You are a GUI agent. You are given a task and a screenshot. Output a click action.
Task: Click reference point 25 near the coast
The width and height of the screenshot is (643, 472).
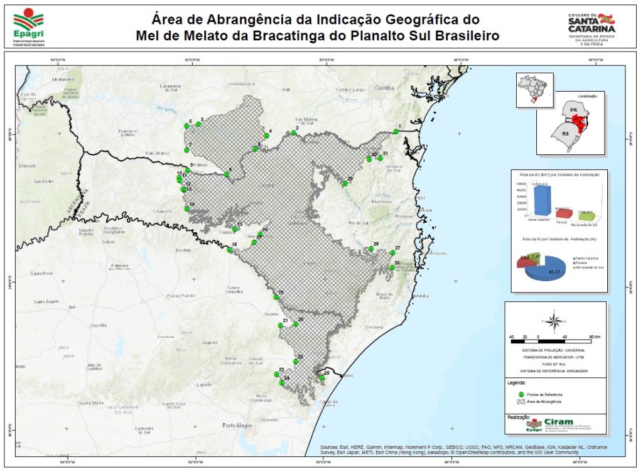tap(321, 378)
